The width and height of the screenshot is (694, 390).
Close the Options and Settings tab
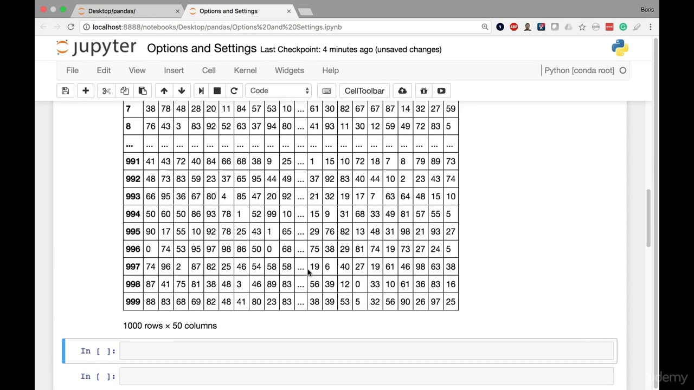(288, 11)
